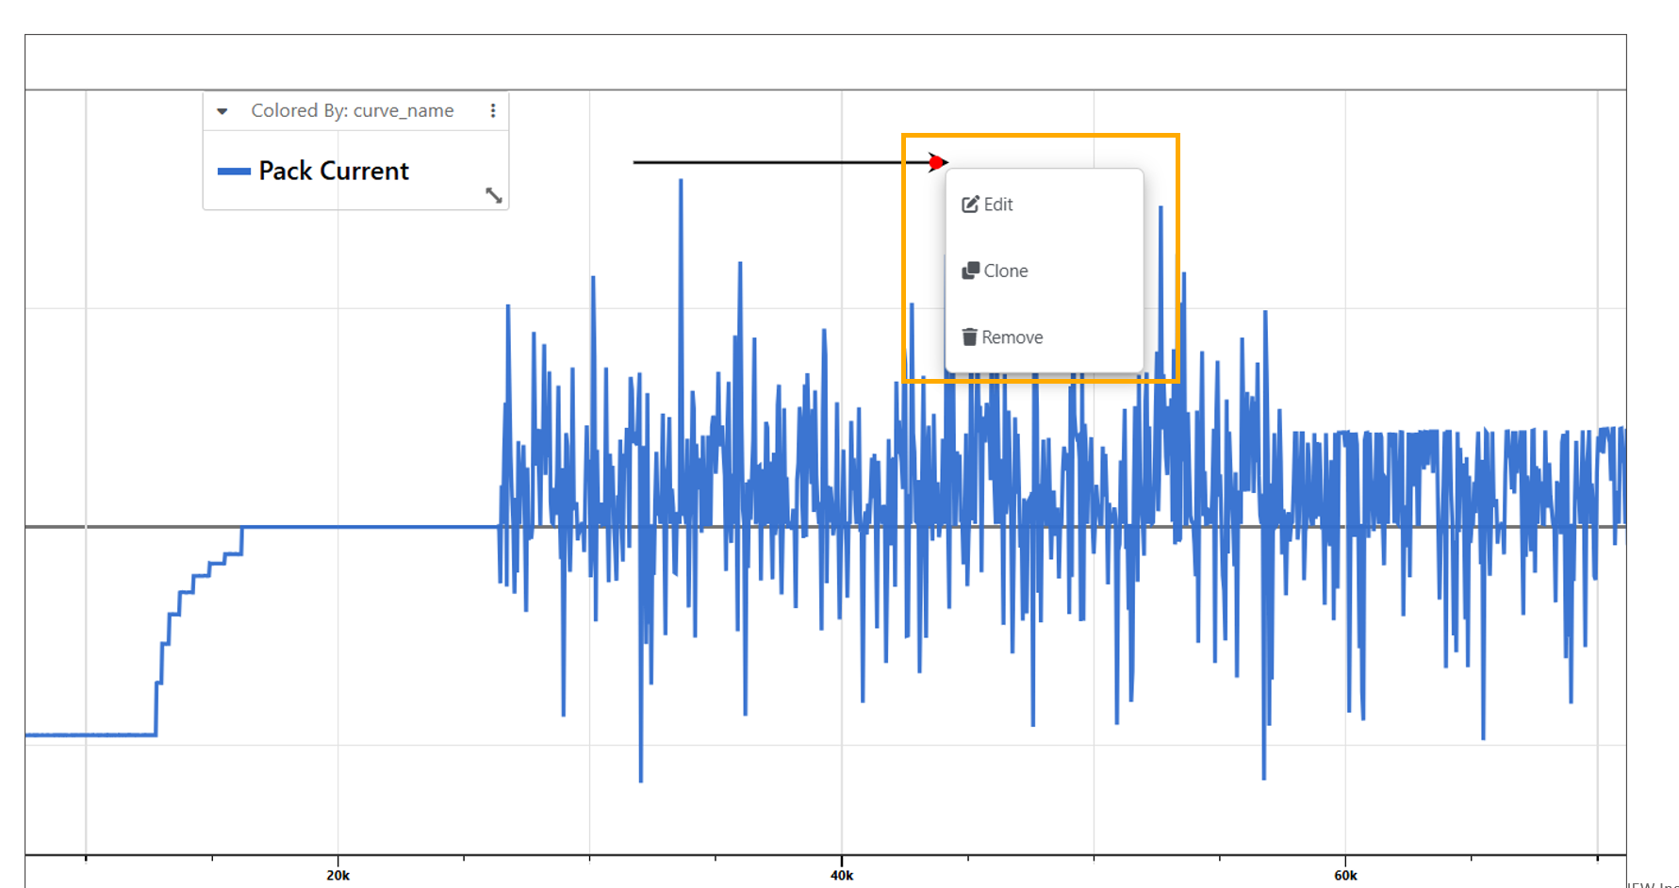Toggle the Pack Current series via legend label
1679x888 pixels.
(x=334, y=172)
